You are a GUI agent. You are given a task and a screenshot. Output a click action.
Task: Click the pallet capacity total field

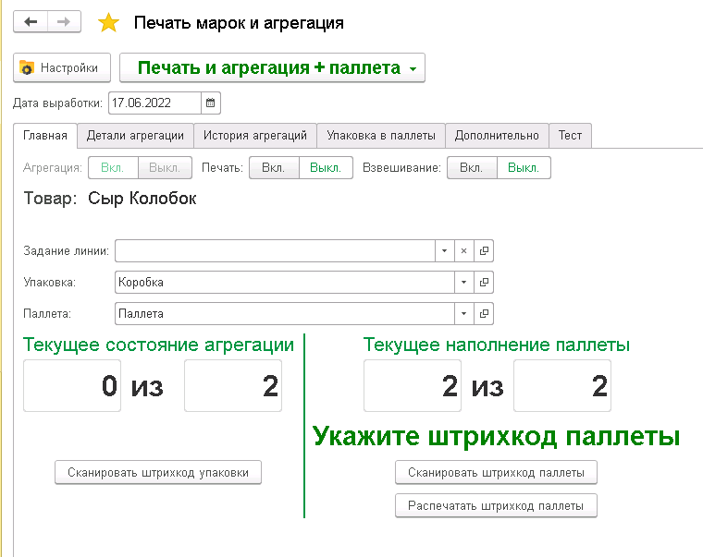coord(562,385)
